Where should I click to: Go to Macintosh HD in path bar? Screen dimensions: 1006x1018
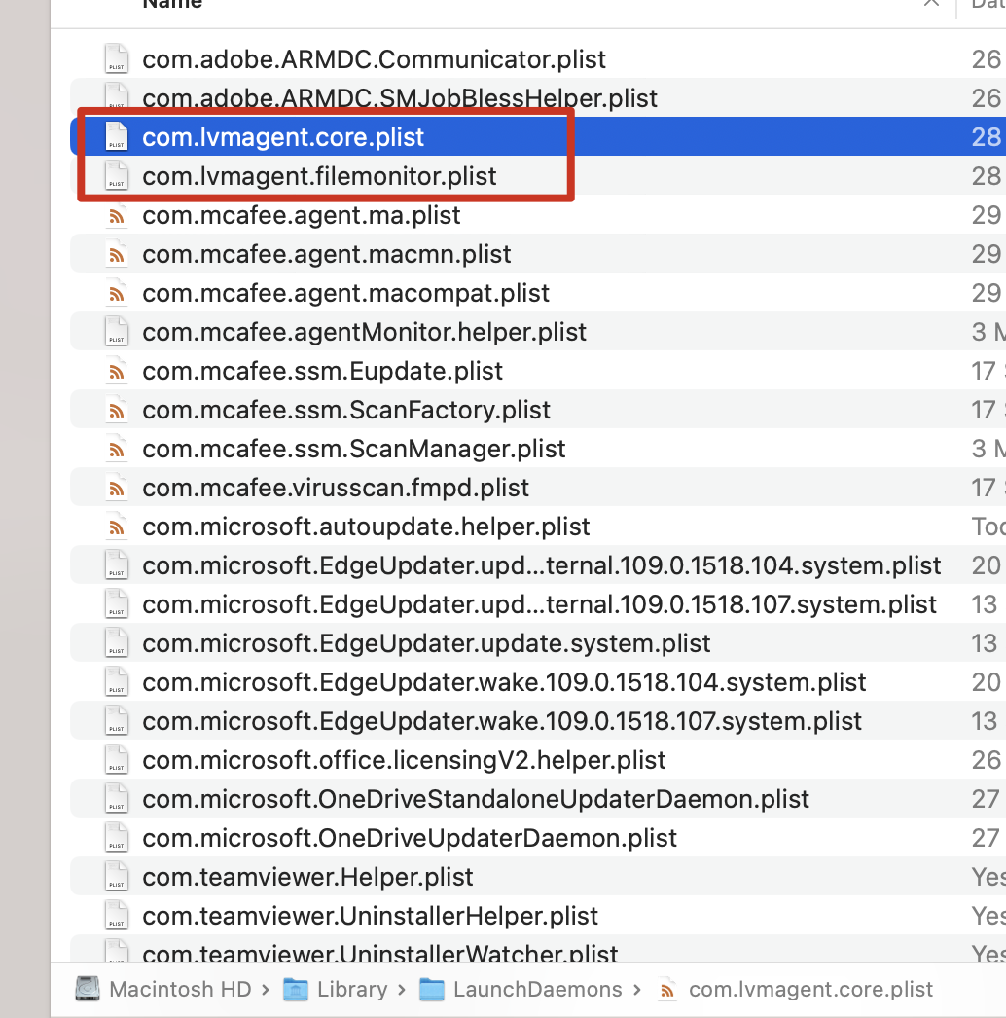pos(180,990)
